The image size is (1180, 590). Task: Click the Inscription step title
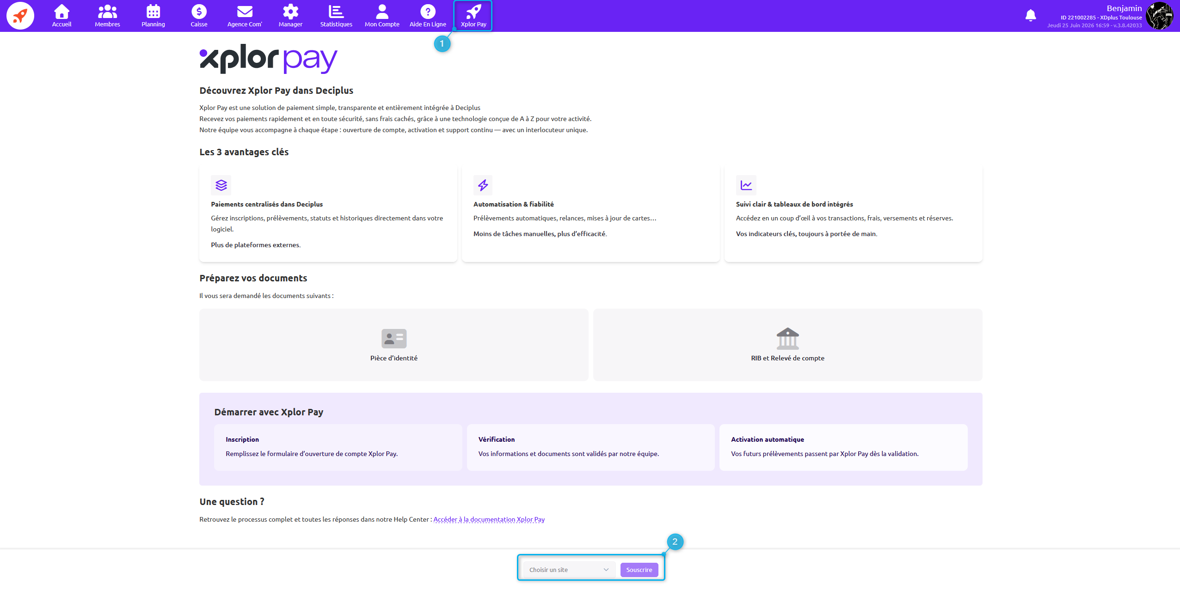coord(242,439)
